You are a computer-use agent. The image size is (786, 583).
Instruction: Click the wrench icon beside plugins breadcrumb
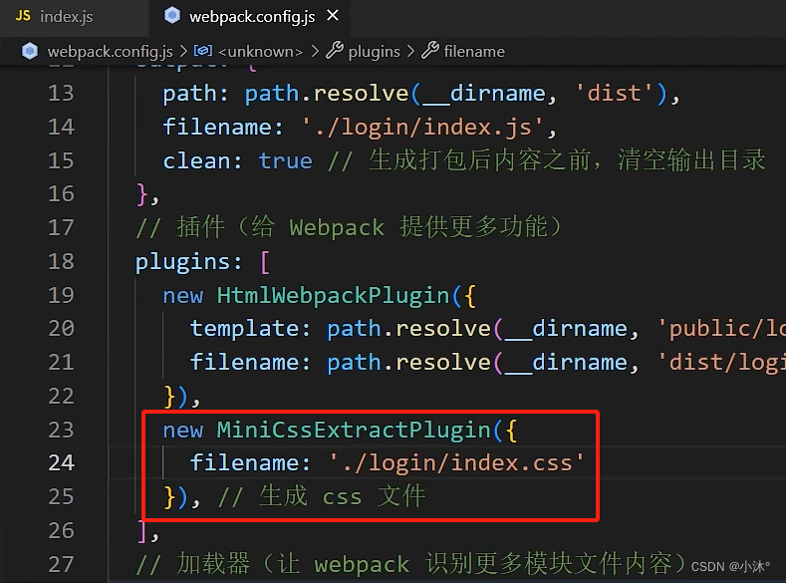(335, 51)
